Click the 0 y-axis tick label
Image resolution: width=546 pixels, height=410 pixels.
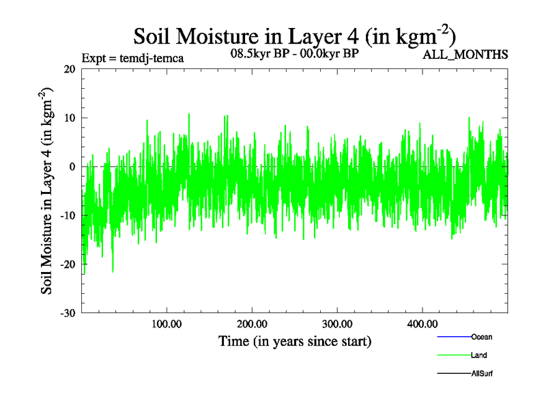tap(72, 167)
